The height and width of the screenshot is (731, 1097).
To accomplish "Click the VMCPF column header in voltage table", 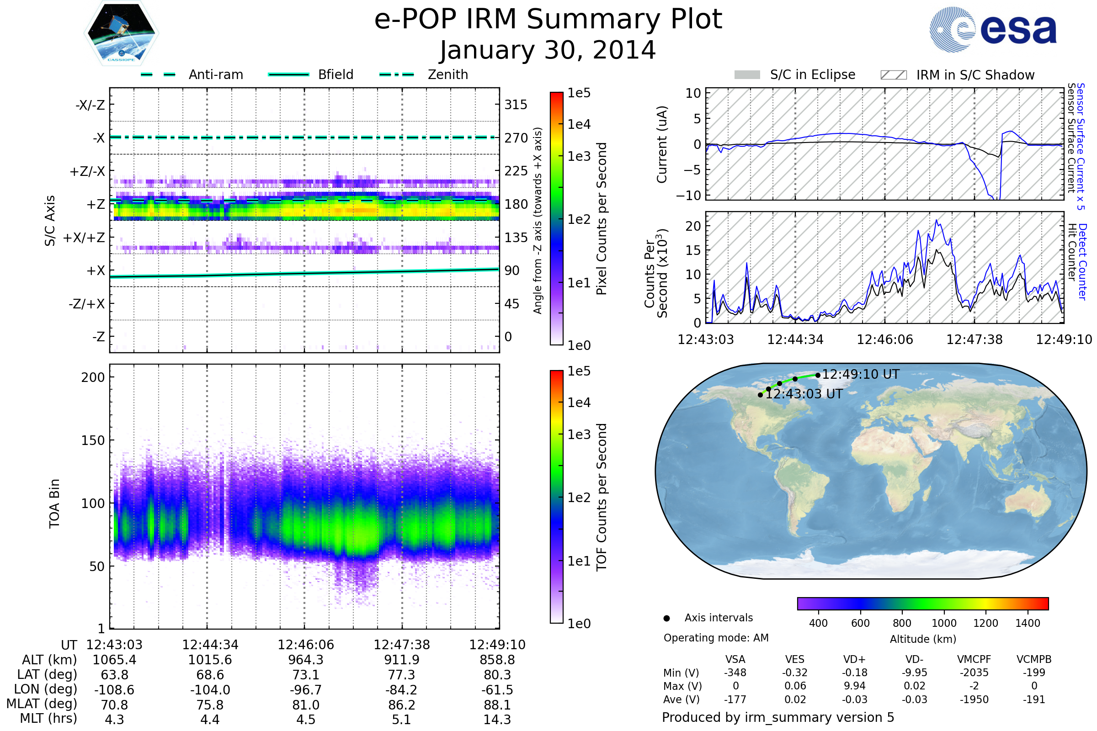I will (x=974, y=660).
